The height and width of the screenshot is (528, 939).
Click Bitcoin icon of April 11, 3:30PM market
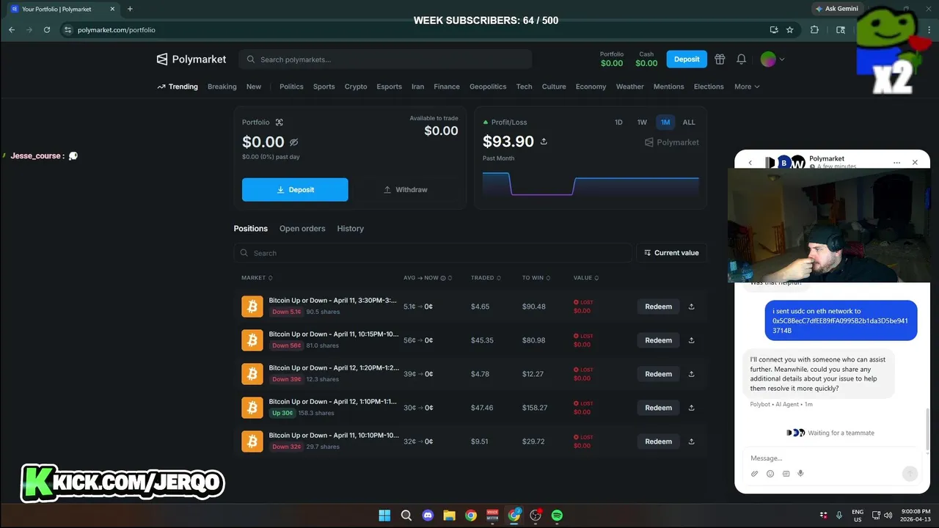point(252,307)
